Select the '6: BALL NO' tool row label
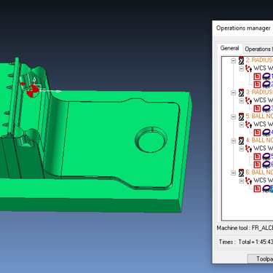Image resolution: width=273 pixels, height=273 pixels. pos(259,173)
